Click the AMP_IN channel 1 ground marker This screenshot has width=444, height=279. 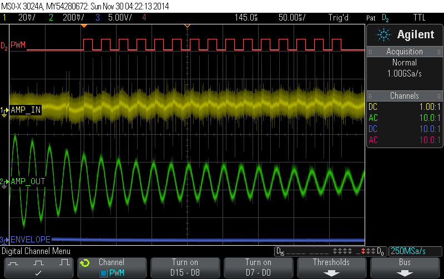[4, 110]
